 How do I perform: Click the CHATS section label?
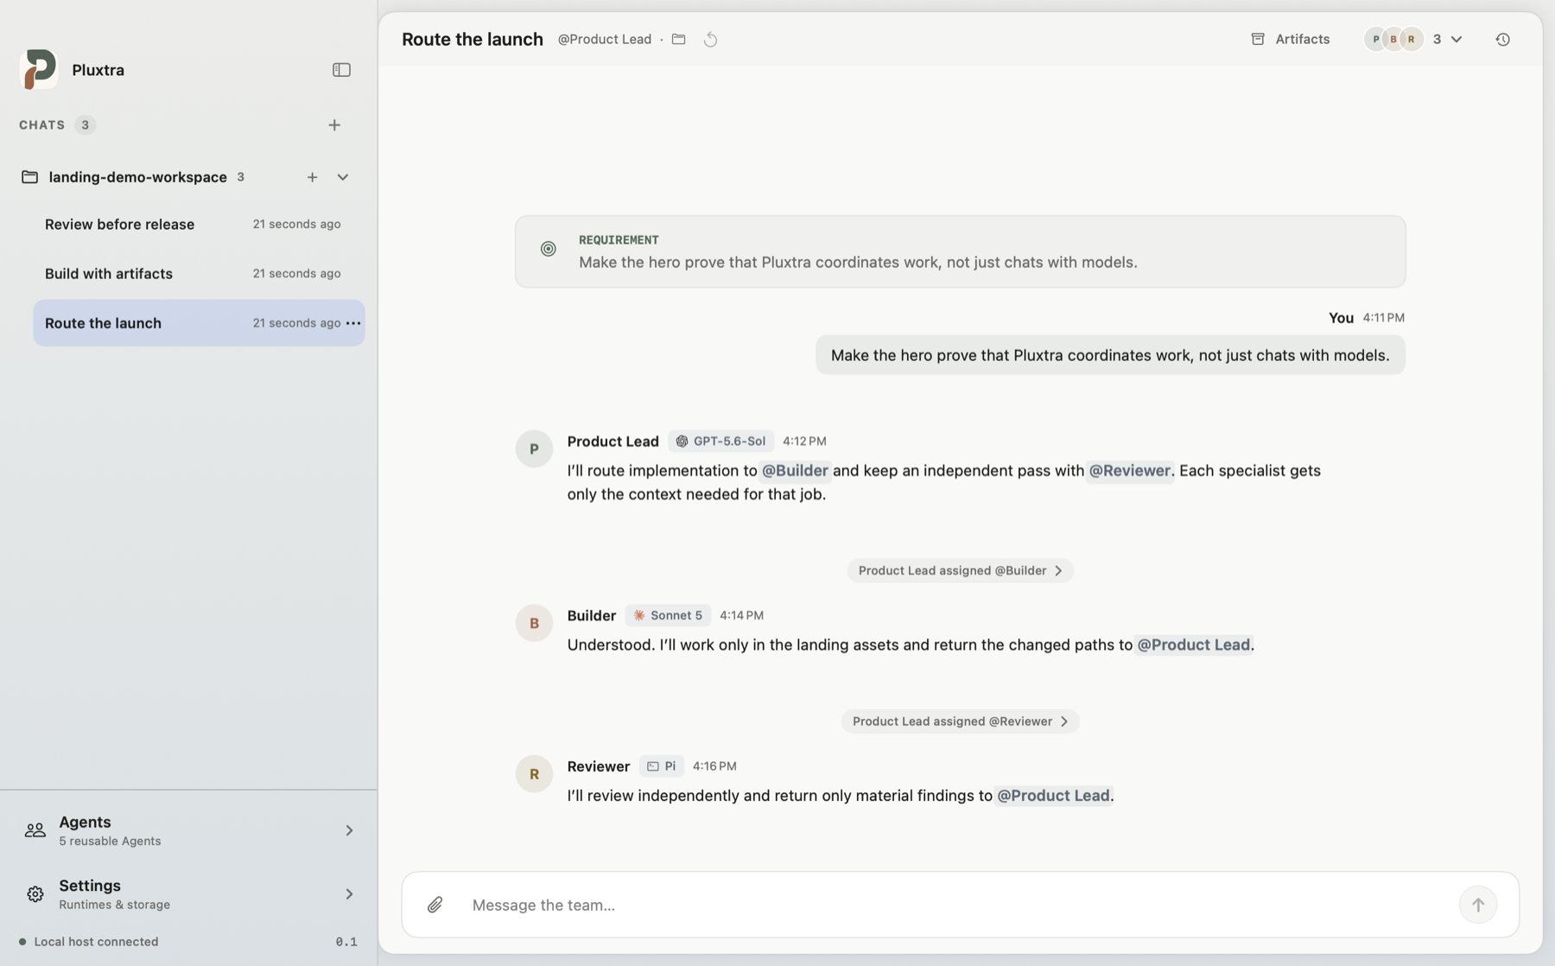(42, 125)
